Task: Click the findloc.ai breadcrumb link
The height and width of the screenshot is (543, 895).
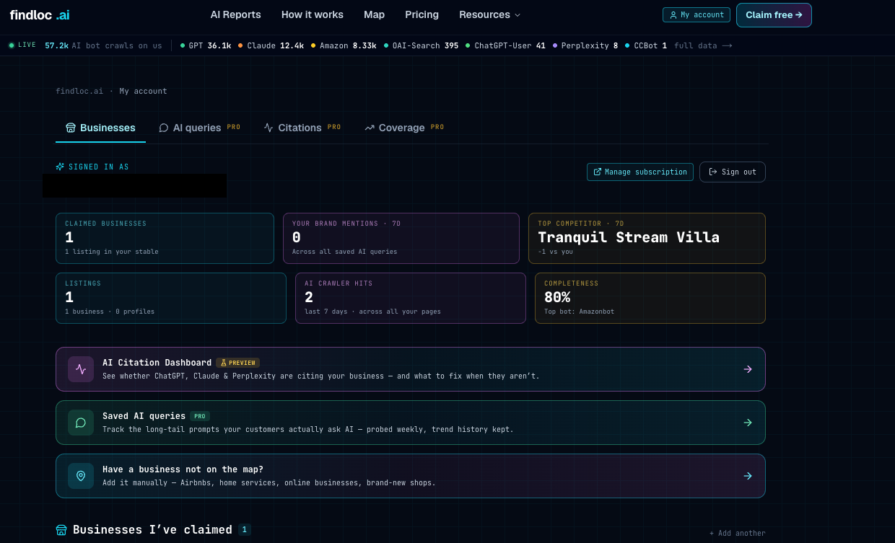Action: coord(79,92)
